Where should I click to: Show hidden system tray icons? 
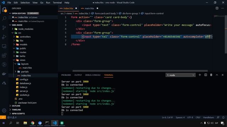(201, 123)
